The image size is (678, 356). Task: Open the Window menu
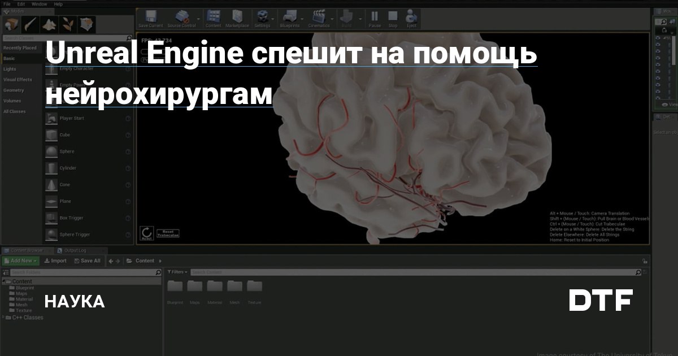tap(39, 3)
